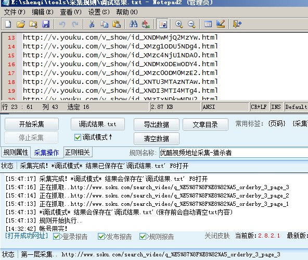Copy selection using the copy icon
The width and height of the screenshot is (308, 260).
click(104, 24)
